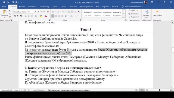The height and width of the screenshot is (98, 174).
Task: Toggle italic with the К button
Action: (18, 16)
